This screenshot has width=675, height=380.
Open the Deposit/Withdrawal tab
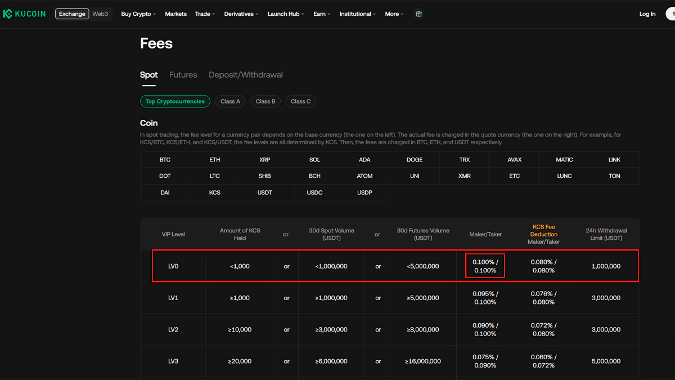[x=245, y=75]
